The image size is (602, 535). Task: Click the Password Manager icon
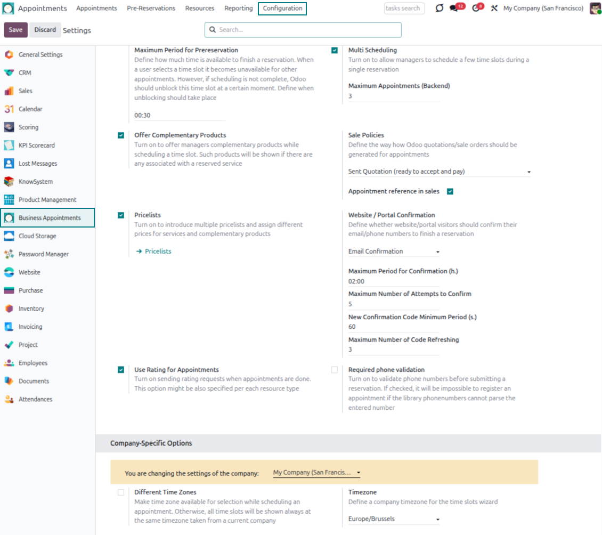[x=9, y=254]
